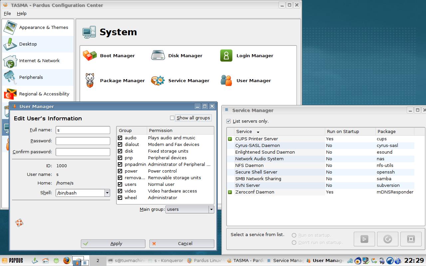Image resolution: width=426 pixels, height=266 pixels.
Task: Open Boot Manager in the System panel
Action: pyautogui.click(x=109, y=56)
